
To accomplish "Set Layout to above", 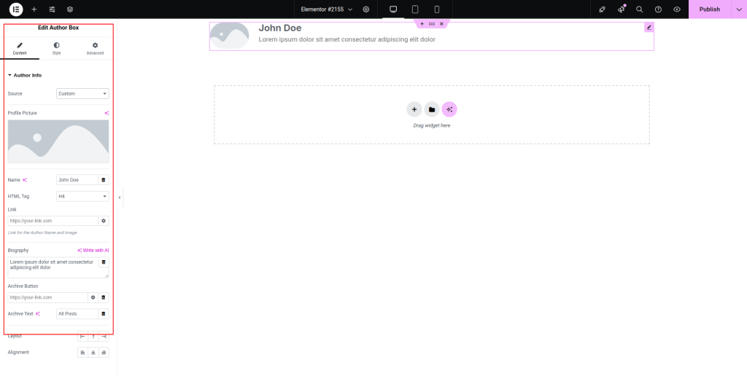I will [x=93, y=336].
